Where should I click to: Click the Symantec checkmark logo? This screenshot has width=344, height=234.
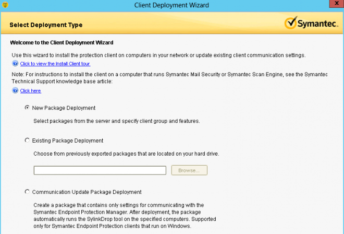click(x=311, y=23)
